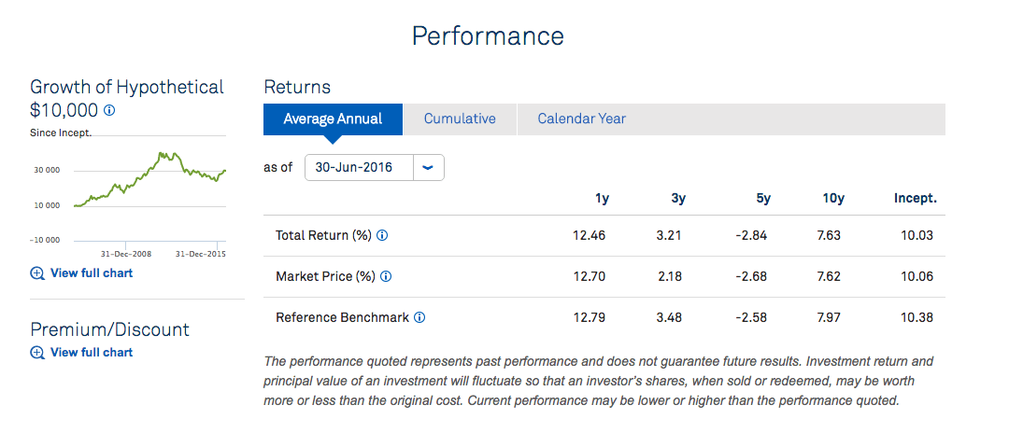The height and width of the screenshot is (447, 1009).
Task: Switch to the Calendar Year tab
Action: 582,119
